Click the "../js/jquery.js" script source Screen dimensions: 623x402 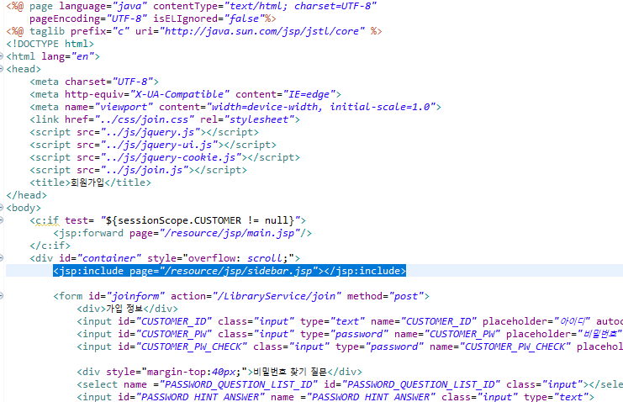tap(150, 132)
